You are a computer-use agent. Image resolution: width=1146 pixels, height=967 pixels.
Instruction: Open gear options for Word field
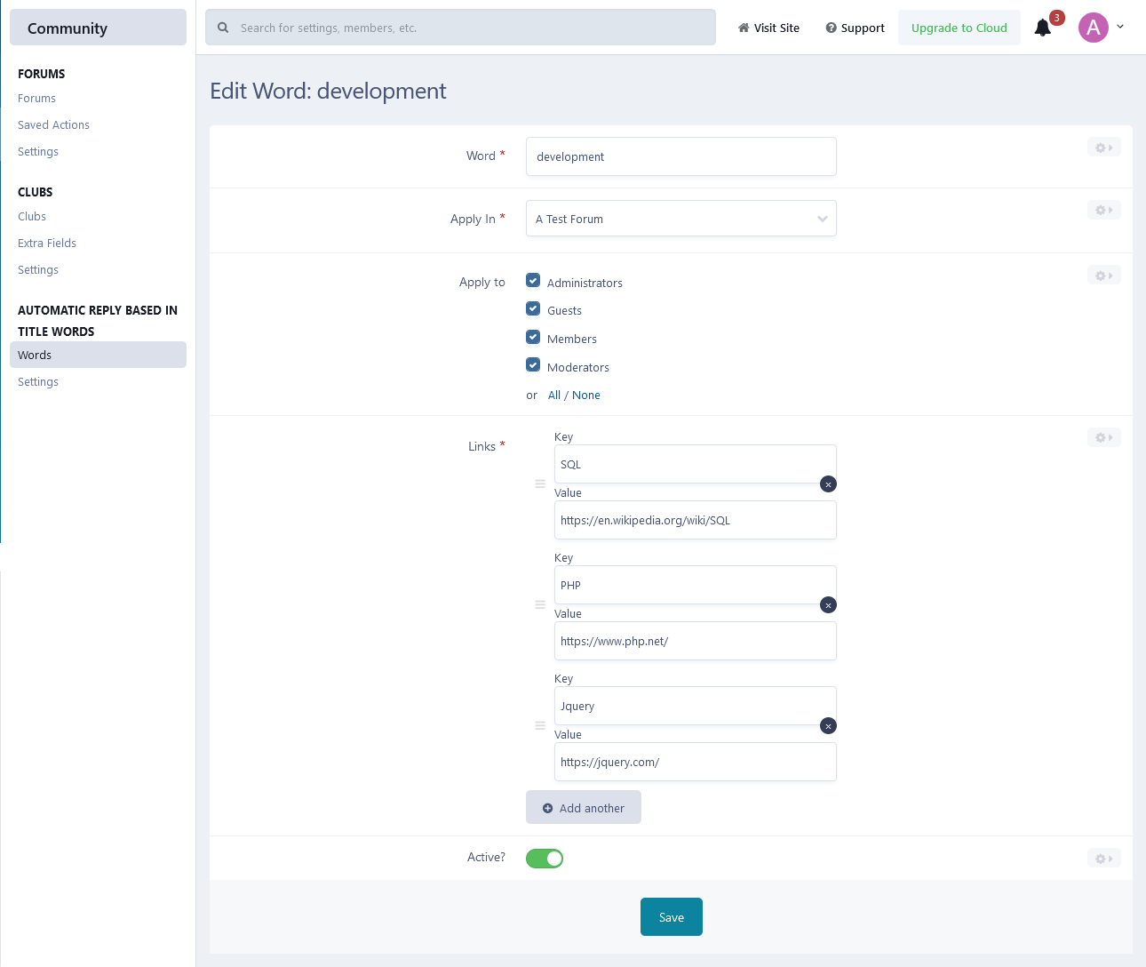tap(1103, 148)
